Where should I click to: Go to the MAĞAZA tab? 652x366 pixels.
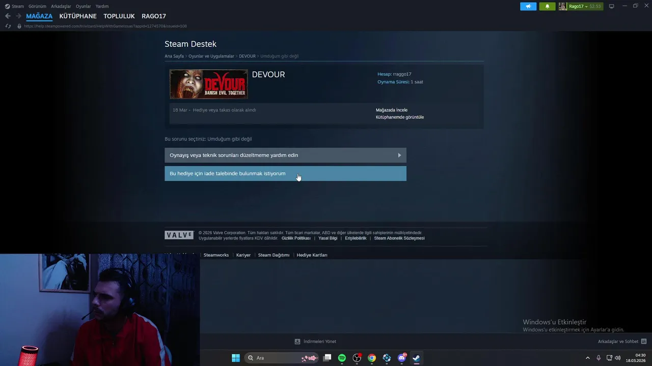(39, 16)
